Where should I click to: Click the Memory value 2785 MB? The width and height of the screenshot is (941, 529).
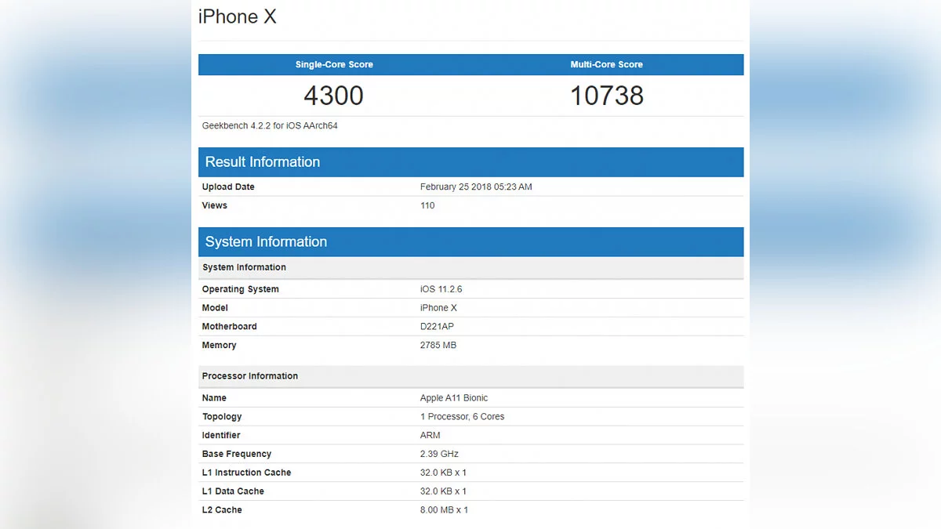point(438,346)
